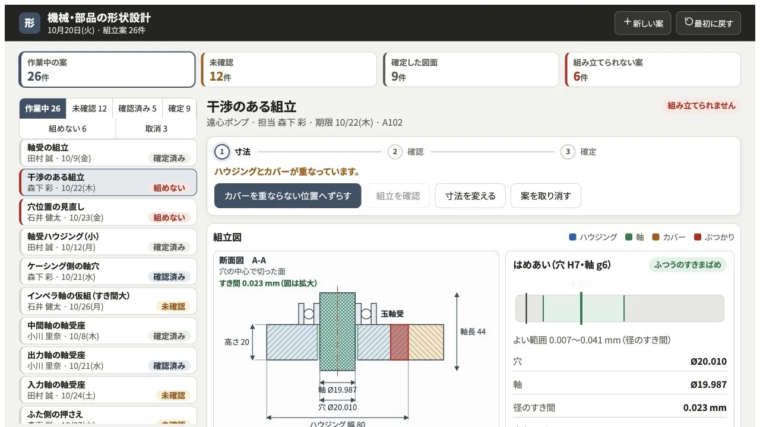Click step 3 確定 in the stepper
The image size is (760, 427).
579,152
